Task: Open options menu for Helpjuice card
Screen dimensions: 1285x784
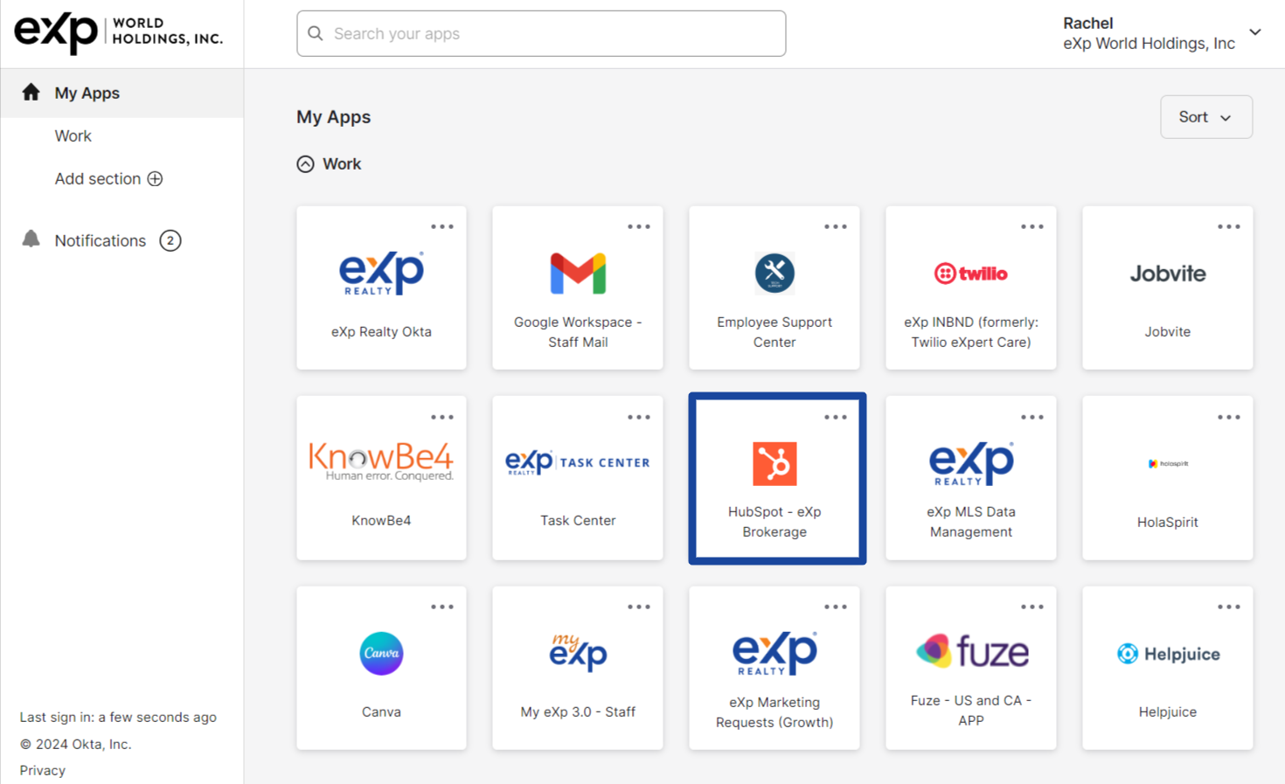Action: click(1229, 607)
